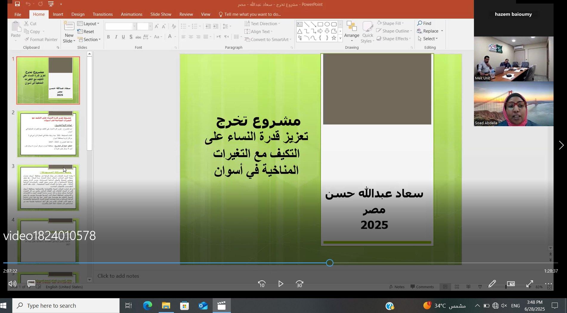Click Start From Beginning slideshow icon
Viewport: 567px width, 313px height.
[51, 4]
